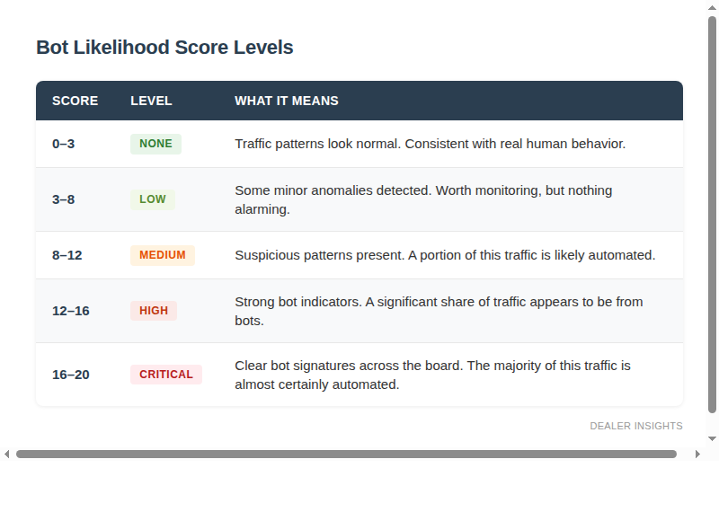Click the scroll up arrow of vertical scrollbar
This screenshot has width=719, height=521.
712,7
